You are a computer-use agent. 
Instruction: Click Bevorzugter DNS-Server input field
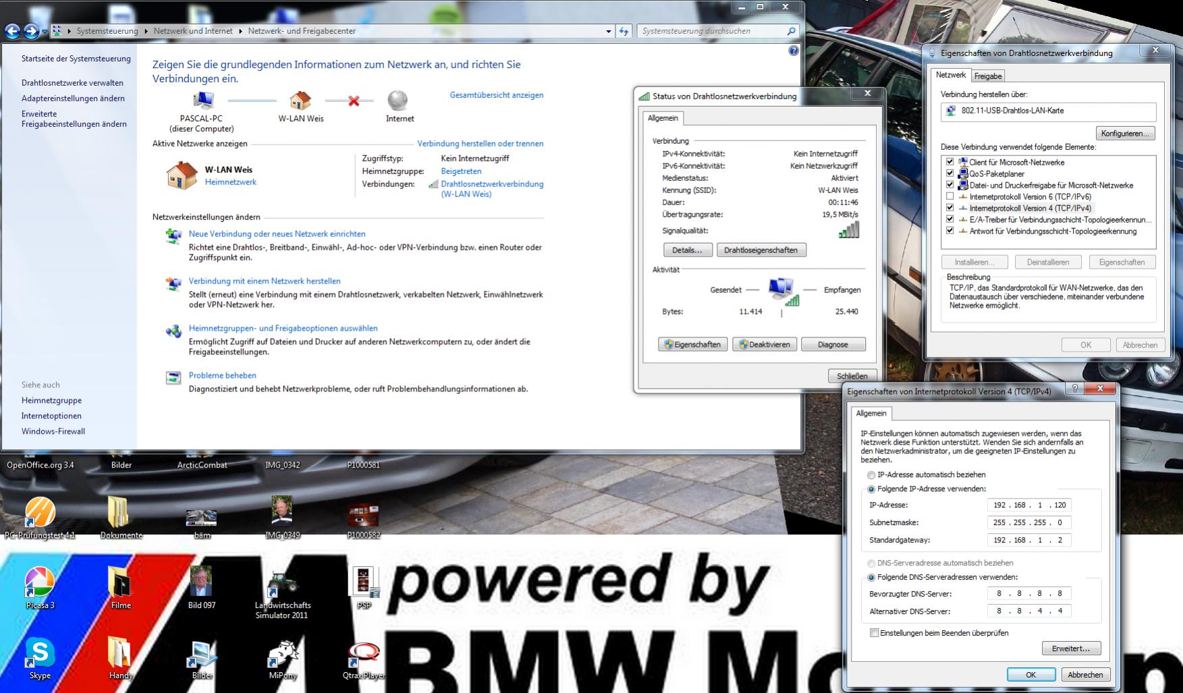[x=1029, y=594]
